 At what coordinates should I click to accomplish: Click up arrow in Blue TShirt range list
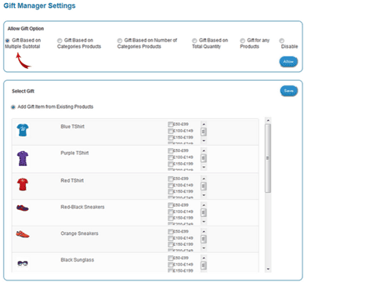coord(204,124)
